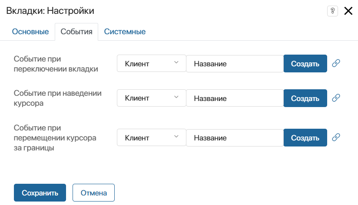Image resolution: width=358 pixels, height=205 pixels.
Task: Click the 'Событие при наведении курсора' label
Action: [58, 98]
